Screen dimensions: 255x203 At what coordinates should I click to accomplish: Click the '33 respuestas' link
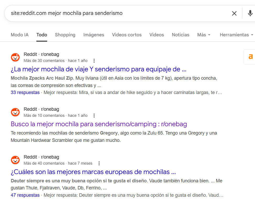25,92
